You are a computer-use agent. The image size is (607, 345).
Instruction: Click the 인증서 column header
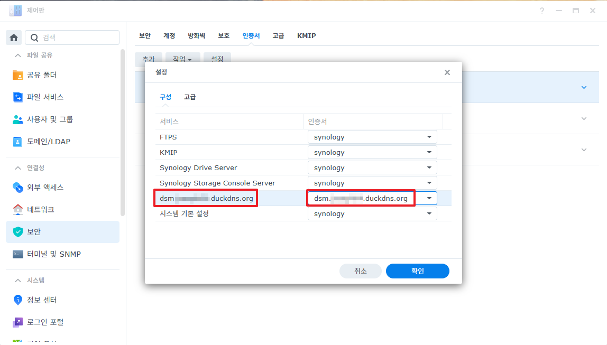point(373,122)
